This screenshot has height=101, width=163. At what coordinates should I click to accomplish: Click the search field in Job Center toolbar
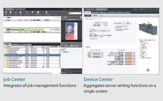click(75, 13)
